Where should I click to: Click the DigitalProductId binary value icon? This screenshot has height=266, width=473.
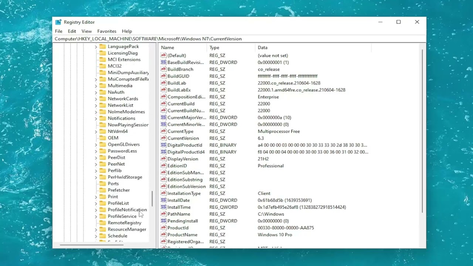[x=164, y=145]
